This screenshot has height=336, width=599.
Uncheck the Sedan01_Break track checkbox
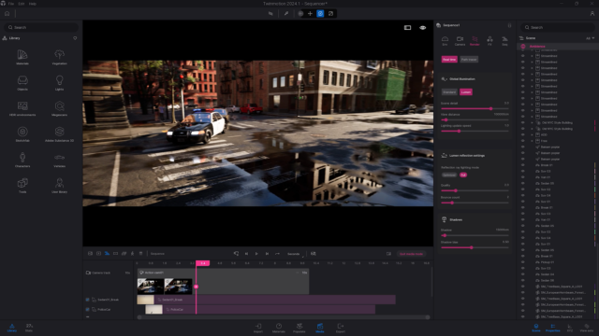point(87,300)
